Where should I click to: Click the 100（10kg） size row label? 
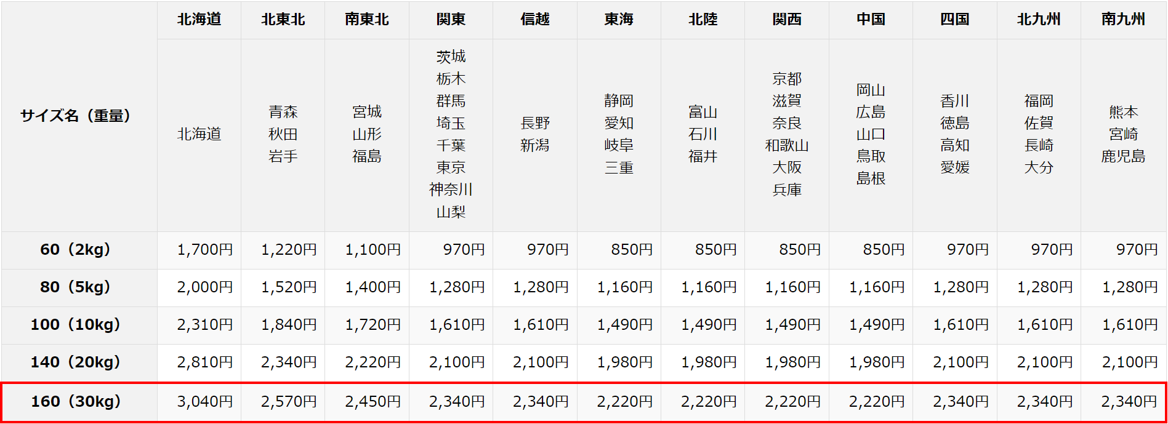[75, 325]
